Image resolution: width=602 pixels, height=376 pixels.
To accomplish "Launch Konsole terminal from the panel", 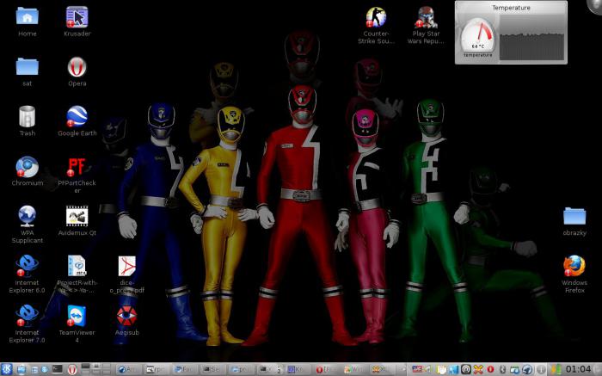I will 58,369.
